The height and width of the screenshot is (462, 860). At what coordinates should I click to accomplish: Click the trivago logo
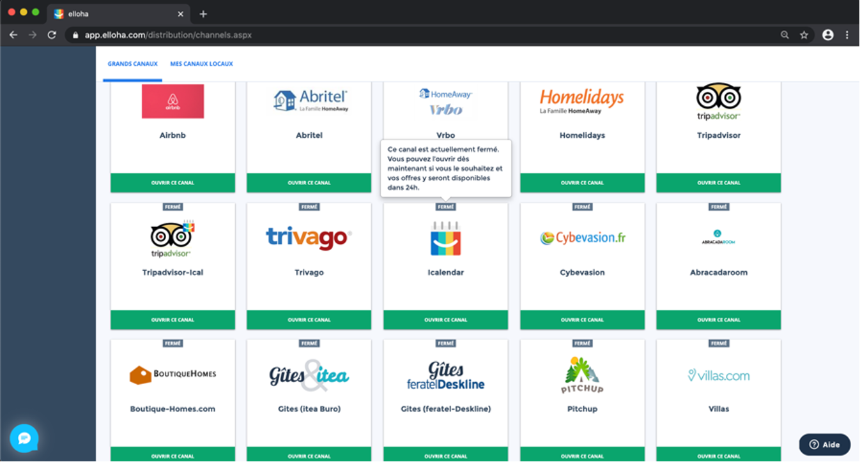pyautogui.click(x=309, y=238)
